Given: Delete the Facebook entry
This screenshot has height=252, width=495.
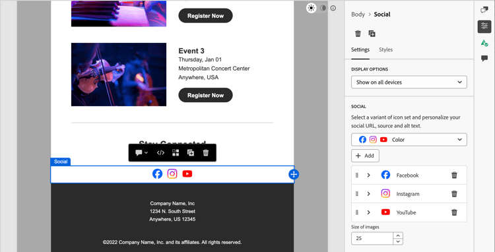Looking at the screenshot, I should (454, 175).
